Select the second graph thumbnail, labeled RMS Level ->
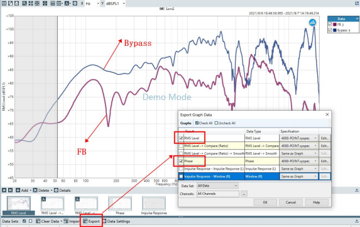 click(x=52, y=206)
